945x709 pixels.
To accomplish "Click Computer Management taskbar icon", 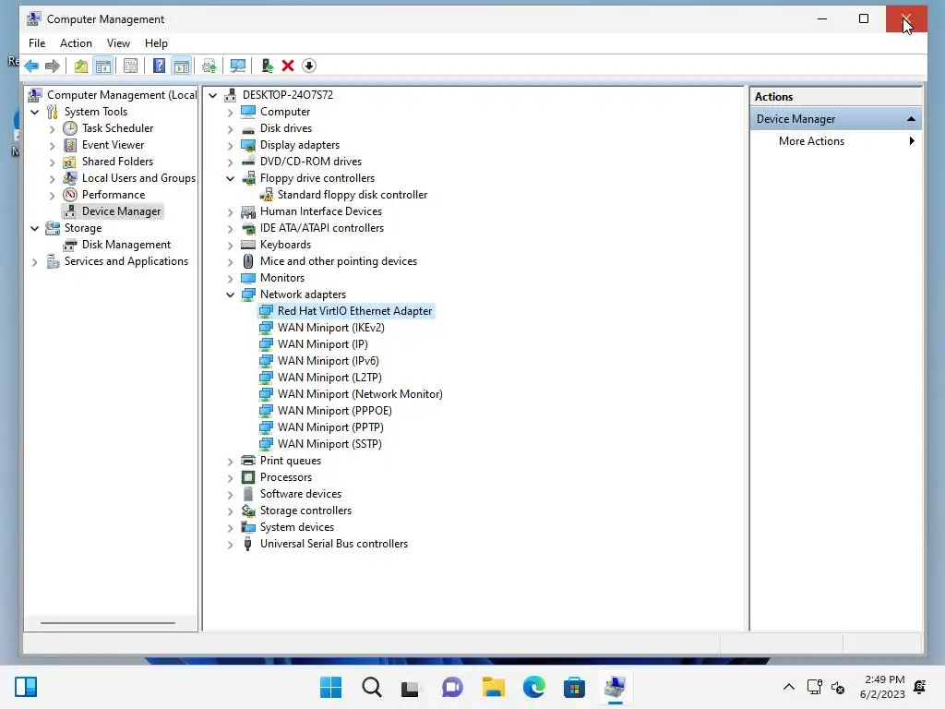I will pyautogui.click(x=615, y=687).
